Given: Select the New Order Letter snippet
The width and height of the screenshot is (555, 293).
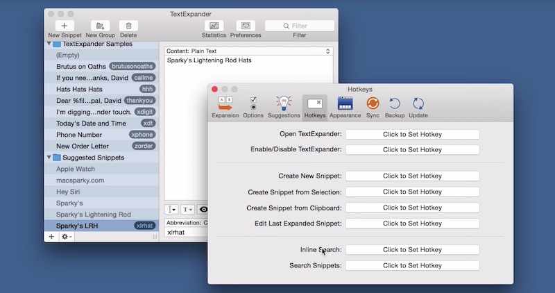Looking at the screenshot, I should pyautogui.click(x=101, y=146).
